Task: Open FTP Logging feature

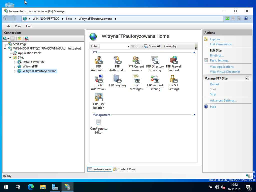Action: (x=117, y=81)
